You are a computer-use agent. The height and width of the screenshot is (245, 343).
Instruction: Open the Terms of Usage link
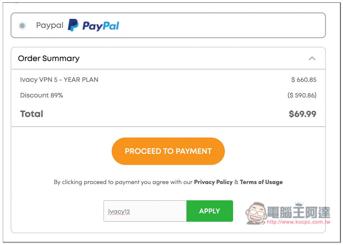(261, 182)
